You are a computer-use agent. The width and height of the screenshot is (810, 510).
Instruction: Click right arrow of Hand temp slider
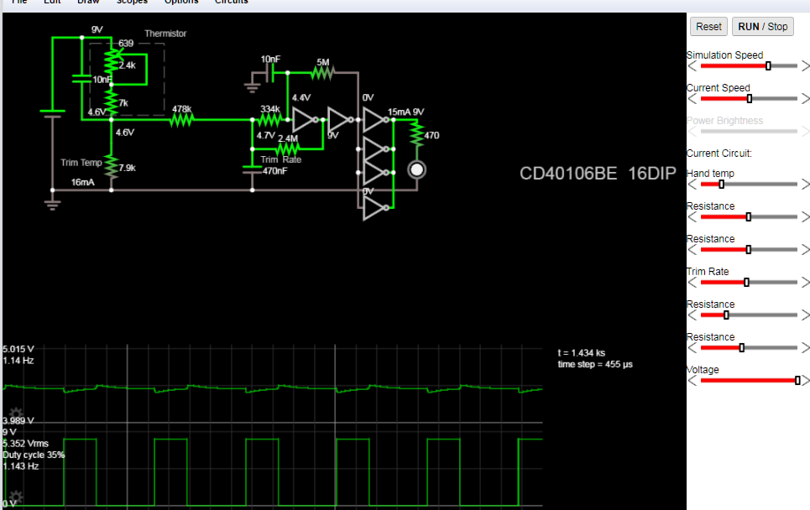tap(805, 185)
